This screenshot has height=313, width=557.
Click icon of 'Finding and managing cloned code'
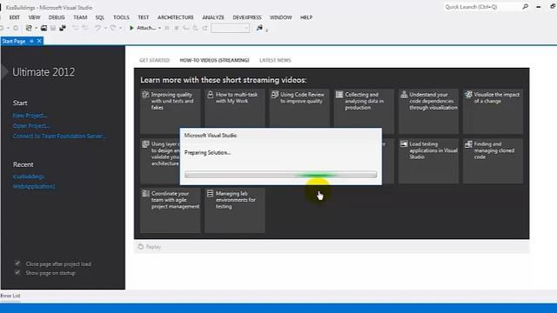click(x=468, y=143)
